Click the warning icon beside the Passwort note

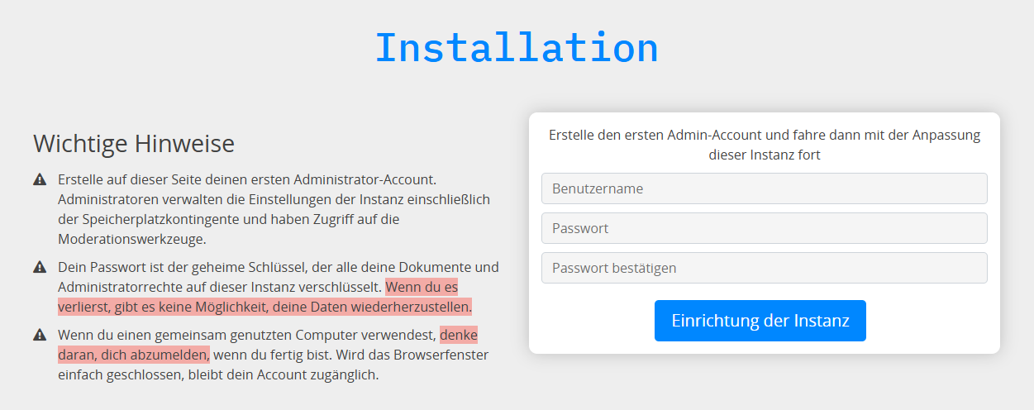click(x=40, y=267)
